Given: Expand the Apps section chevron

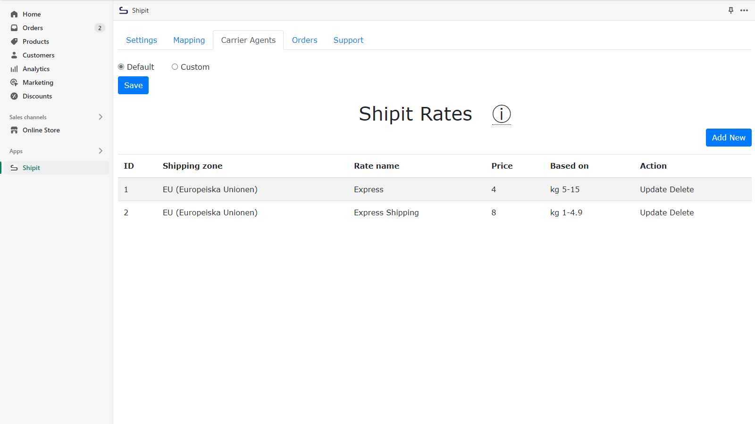Looking at the screenshot, I should pos(101,151).
